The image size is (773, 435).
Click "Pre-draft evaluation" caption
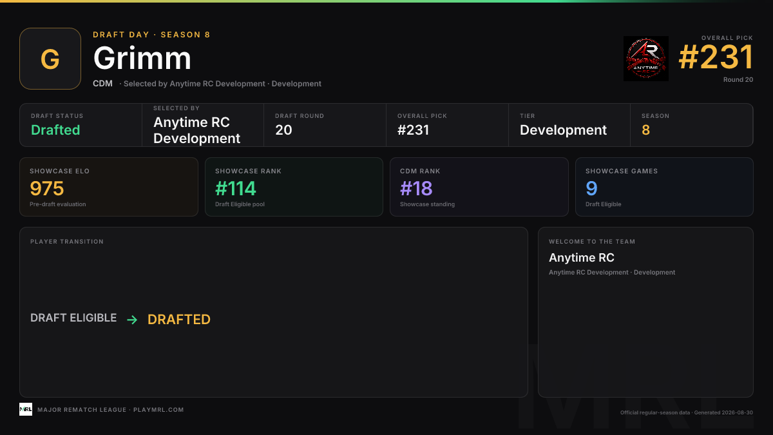tap(58, 204)
